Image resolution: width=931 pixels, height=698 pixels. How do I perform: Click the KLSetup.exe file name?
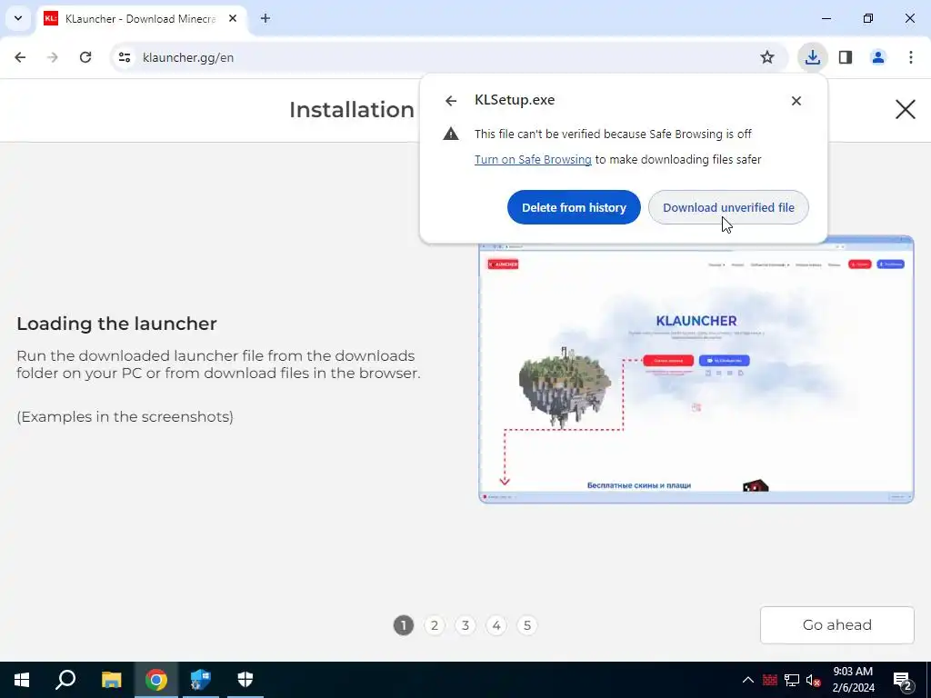coord(515,100)
